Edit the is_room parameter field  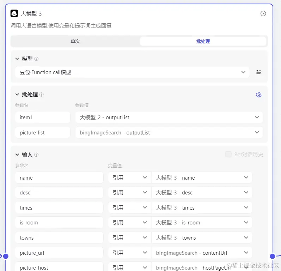59,222
